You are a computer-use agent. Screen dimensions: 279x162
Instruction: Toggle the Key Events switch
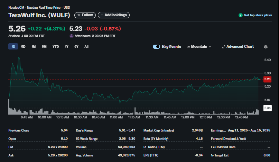(156, 47)
